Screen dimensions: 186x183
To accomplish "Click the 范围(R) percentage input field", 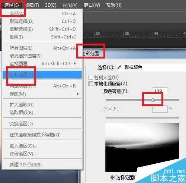I will (x=160, y=109).
